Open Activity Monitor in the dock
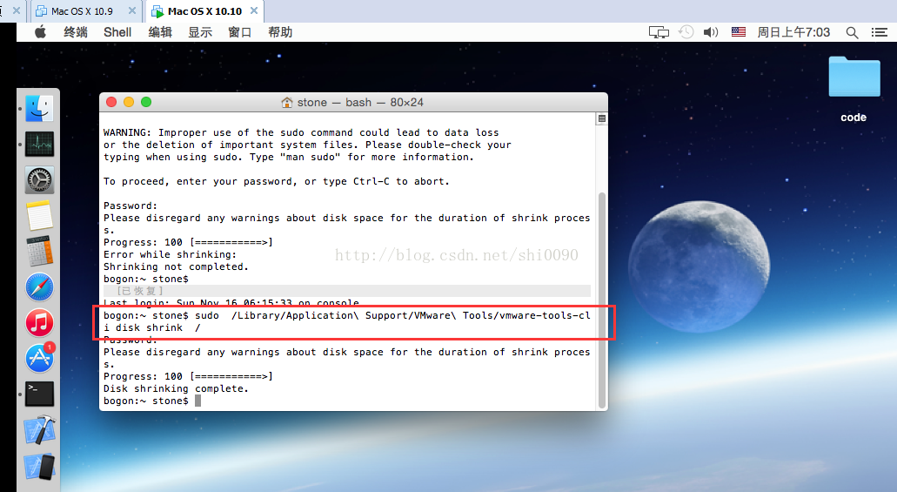This screenshot has width=897, height=492. pyautogui.click(x=39, y=145)
